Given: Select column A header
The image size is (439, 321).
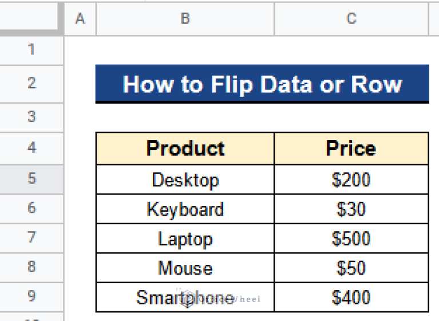Looking at the screenshot, I should (x=80, y=19).
